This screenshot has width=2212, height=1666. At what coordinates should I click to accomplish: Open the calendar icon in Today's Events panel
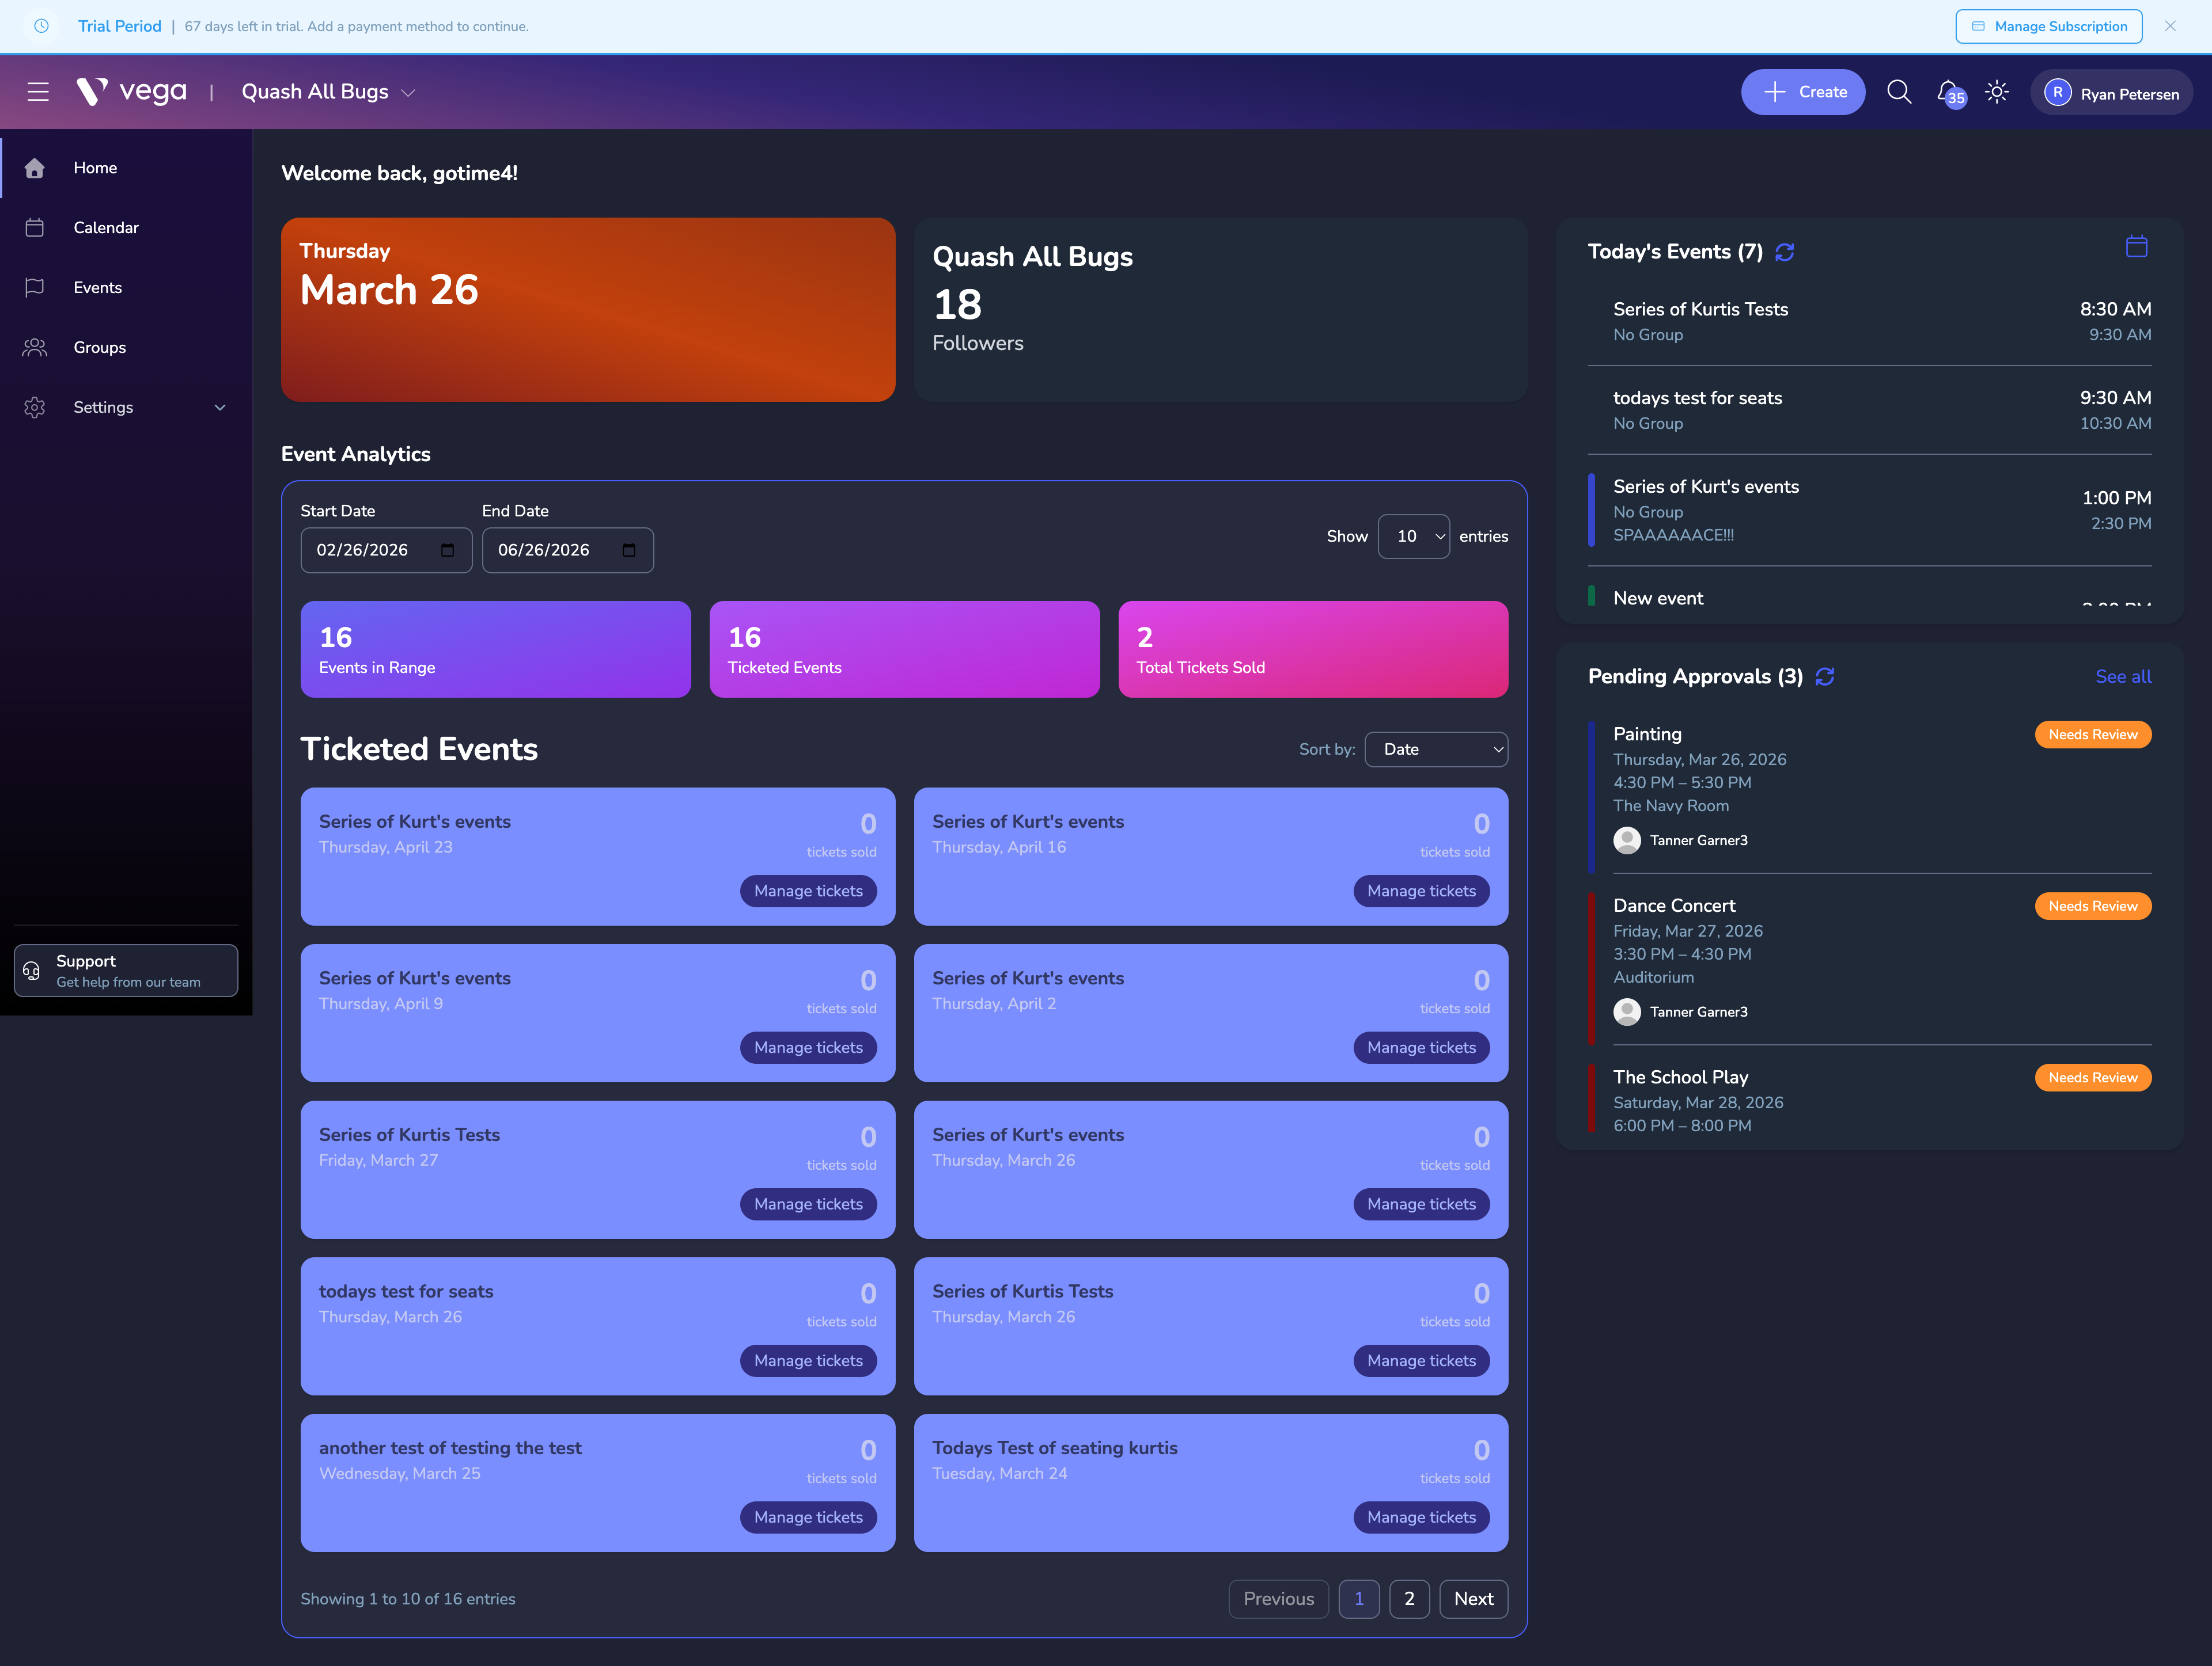[x=2136, y=246]
